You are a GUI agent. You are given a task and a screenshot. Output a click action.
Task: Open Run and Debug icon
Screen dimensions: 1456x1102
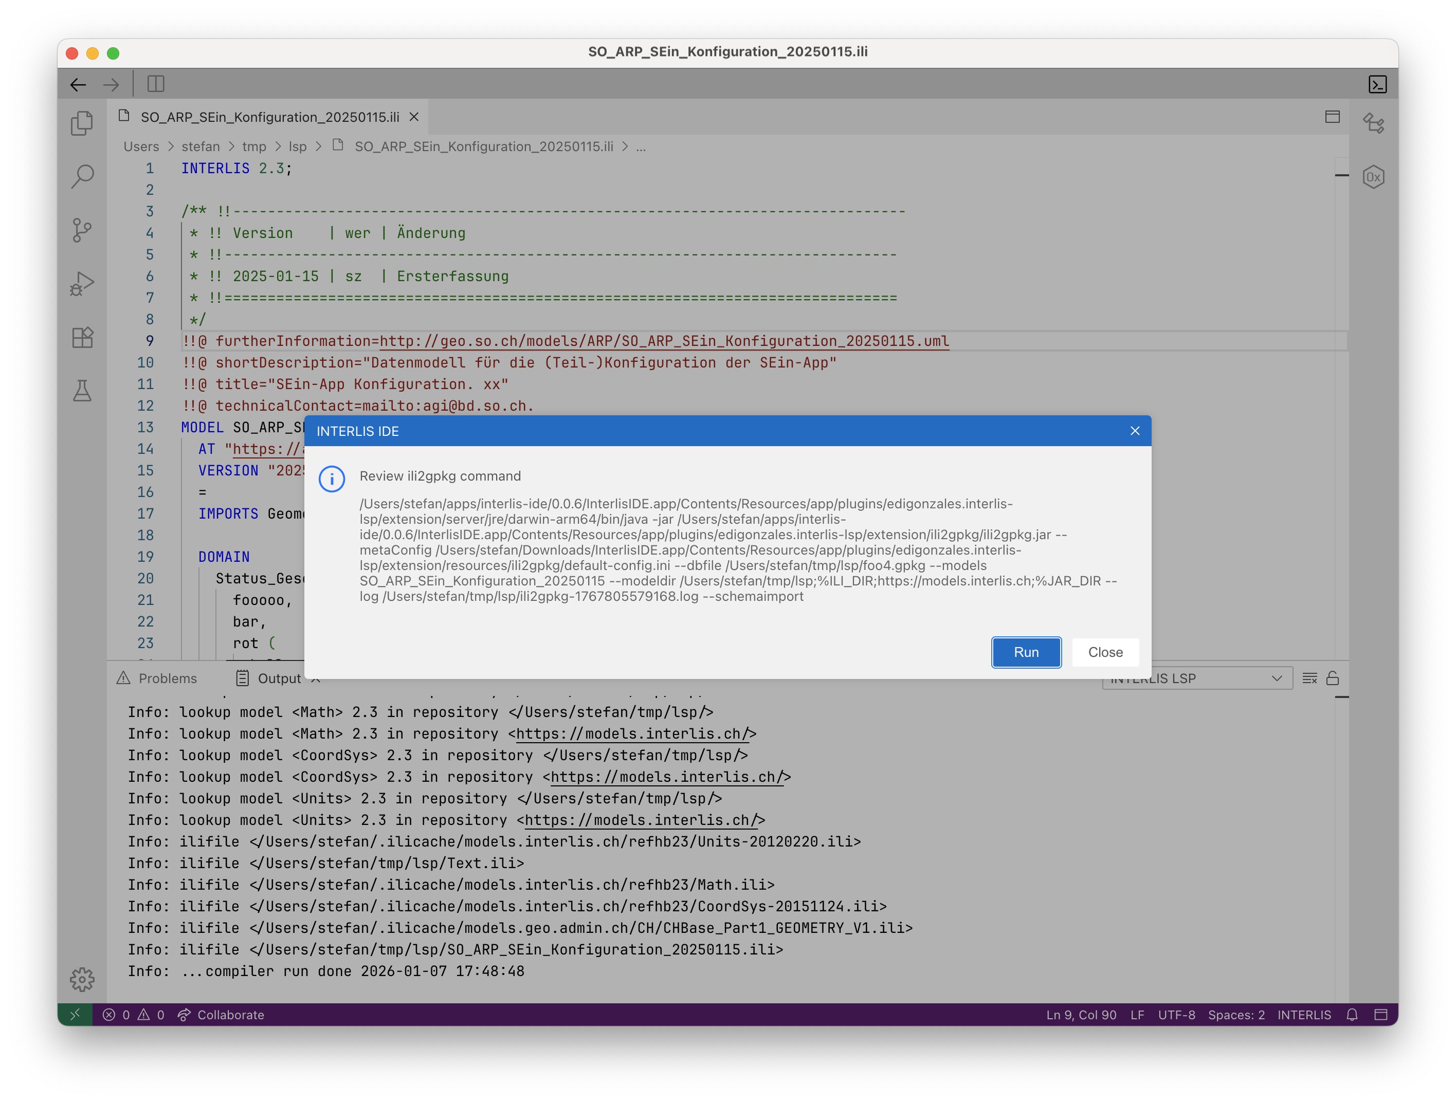pyautogui.click(x=82, y=284)
